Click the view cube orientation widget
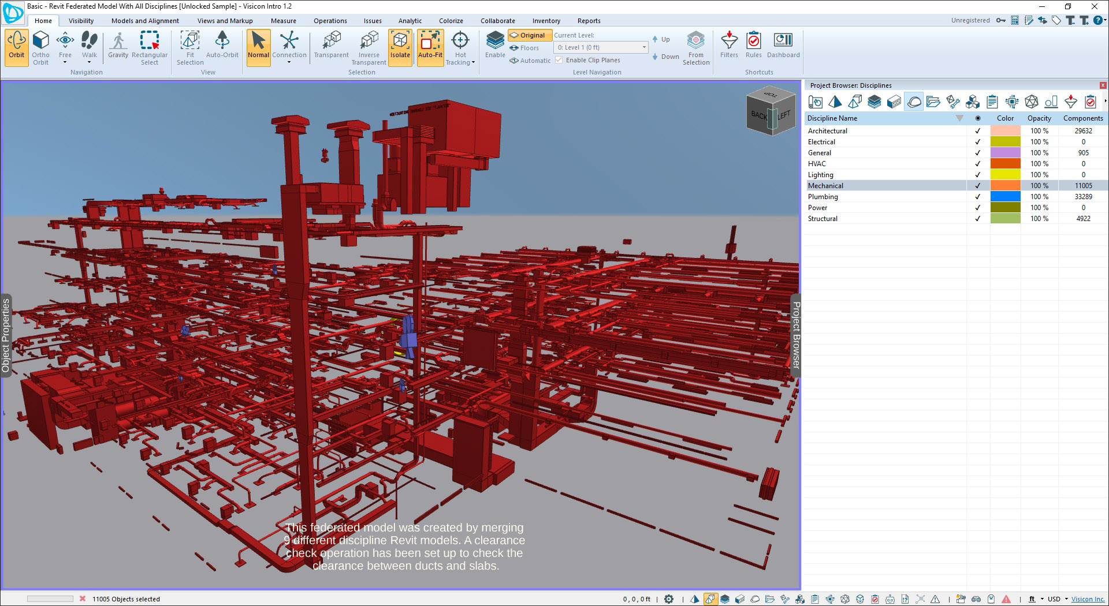Screen dimensions: 1109x606 771,112
